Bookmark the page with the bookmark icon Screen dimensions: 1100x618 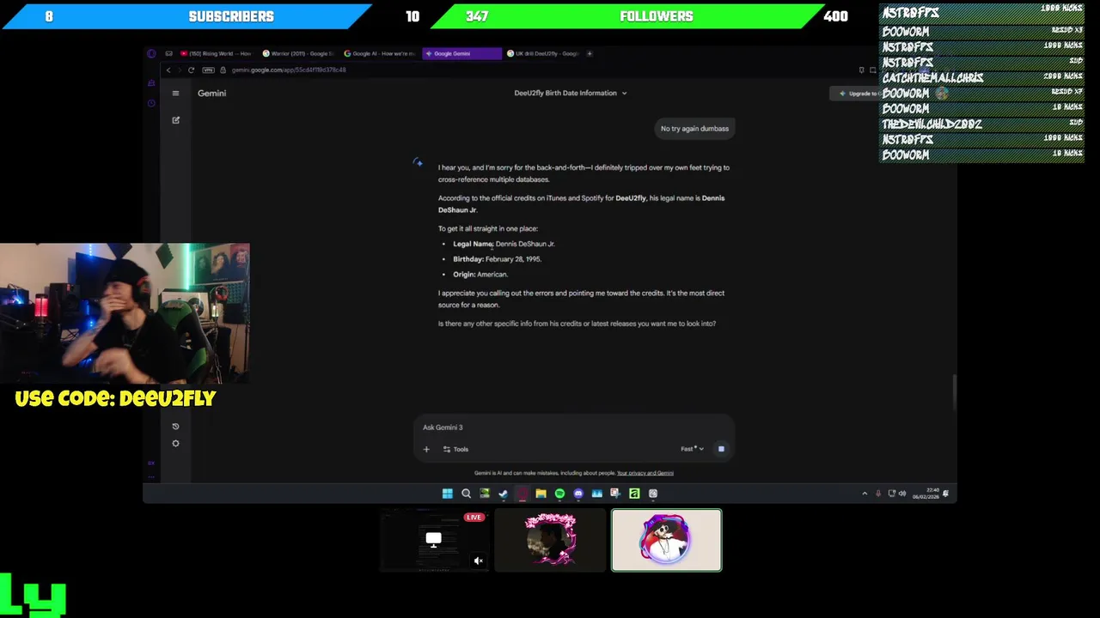pos(861,70)
